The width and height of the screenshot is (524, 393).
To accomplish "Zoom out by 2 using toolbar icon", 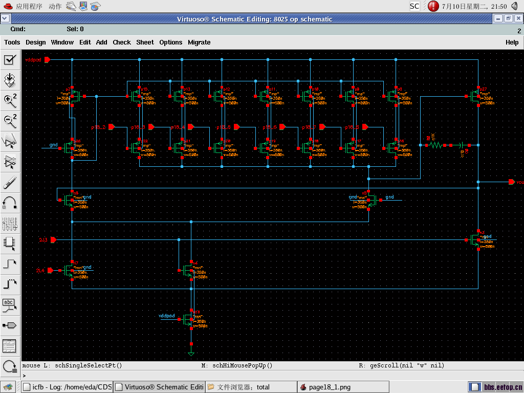I will coord(10,120).
